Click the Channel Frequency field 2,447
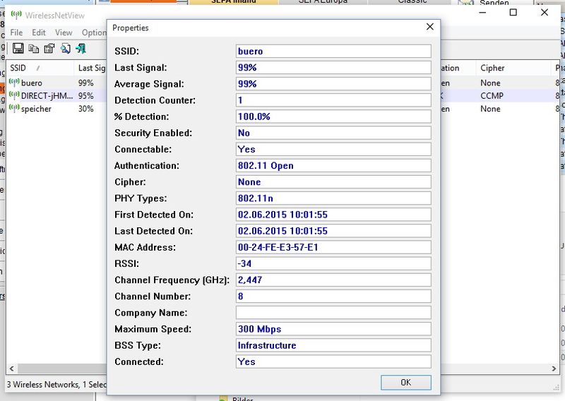565x401 pixels. 333,280
